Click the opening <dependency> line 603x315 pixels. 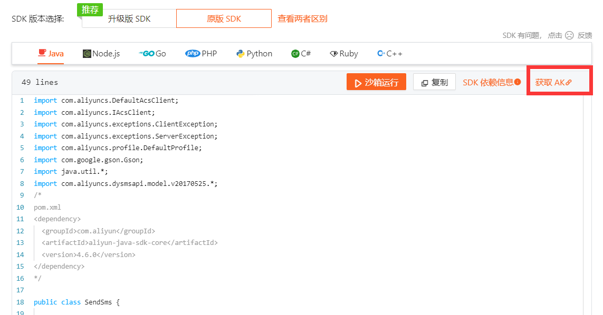coord(58,219)
